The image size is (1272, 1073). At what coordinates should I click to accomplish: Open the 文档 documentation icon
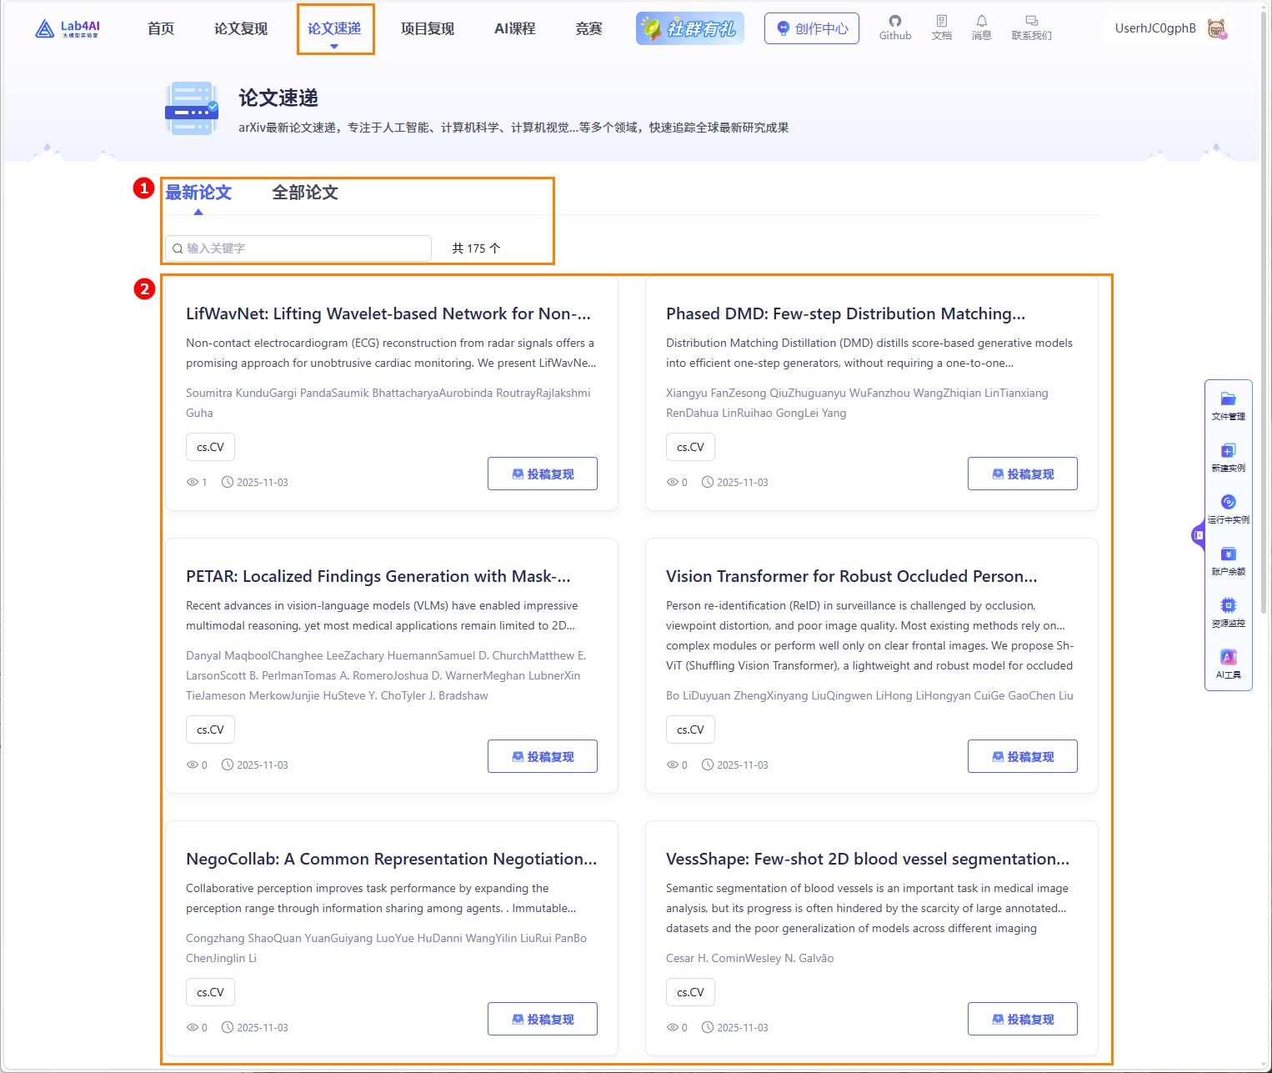pos(941,27)
